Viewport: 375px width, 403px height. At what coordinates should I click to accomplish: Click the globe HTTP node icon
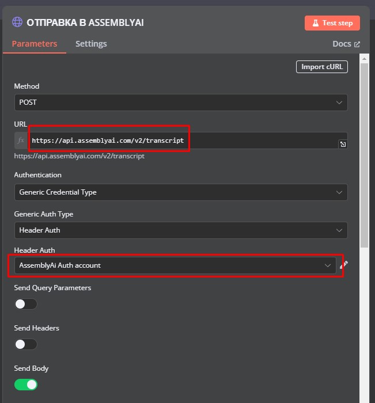point(17,22)
